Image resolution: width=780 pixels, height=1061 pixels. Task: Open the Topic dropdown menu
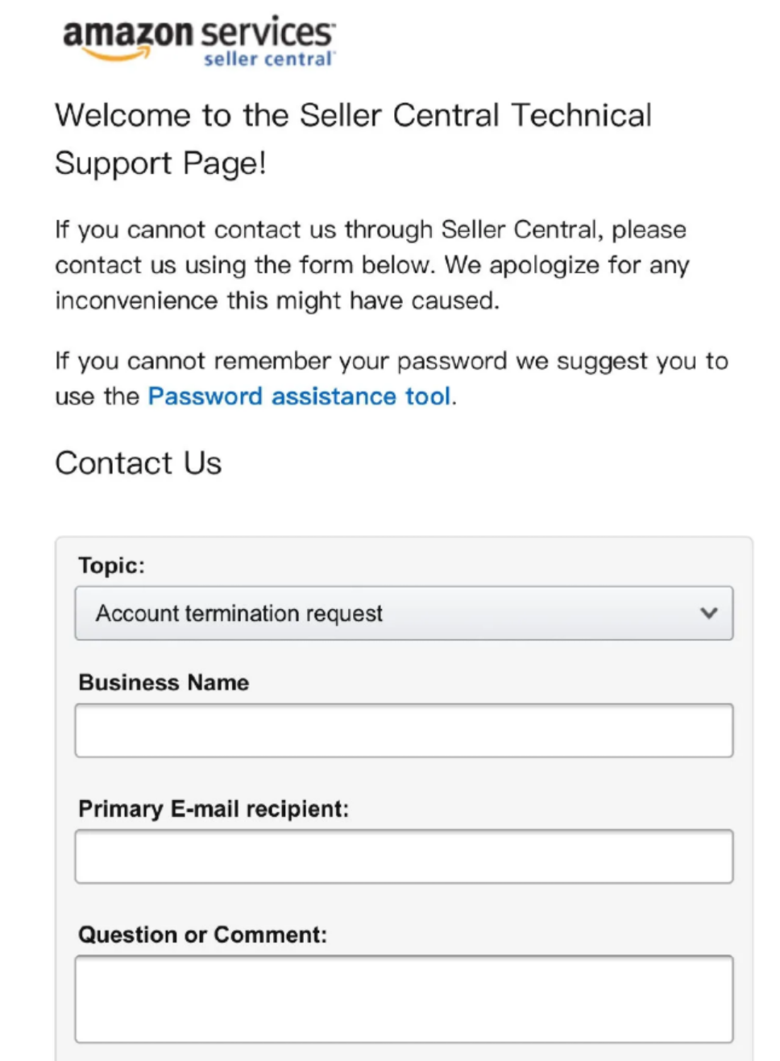pos(403,613)
